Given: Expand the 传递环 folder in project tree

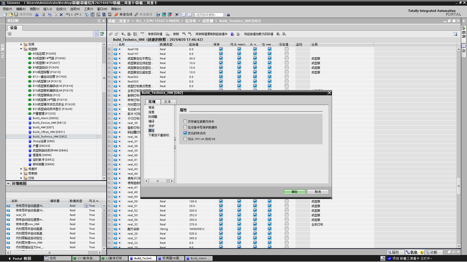Looking at the screenshot, I should pos(21,169).
